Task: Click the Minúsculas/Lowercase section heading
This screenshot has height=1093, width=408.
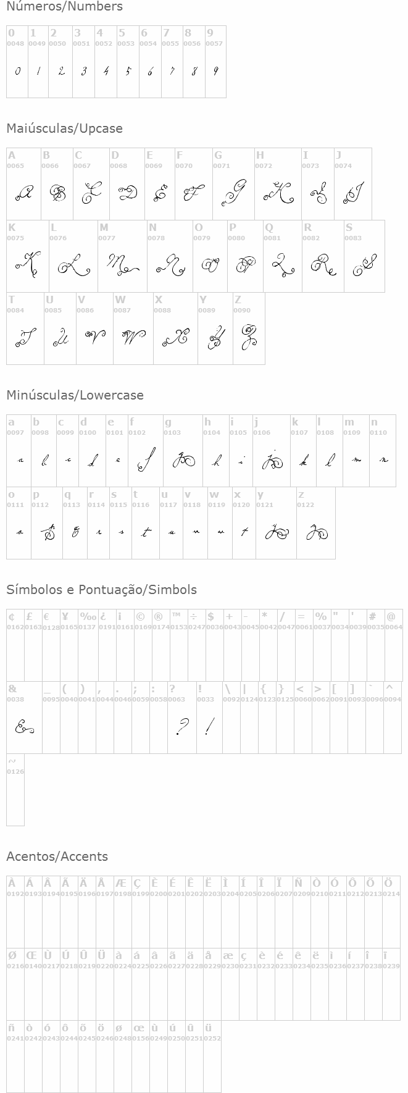Action: point(75,395)
